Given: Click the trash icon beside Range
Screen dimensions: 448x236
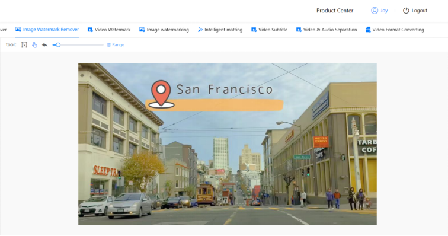Looking at the screenshot, I should [109, 45].
